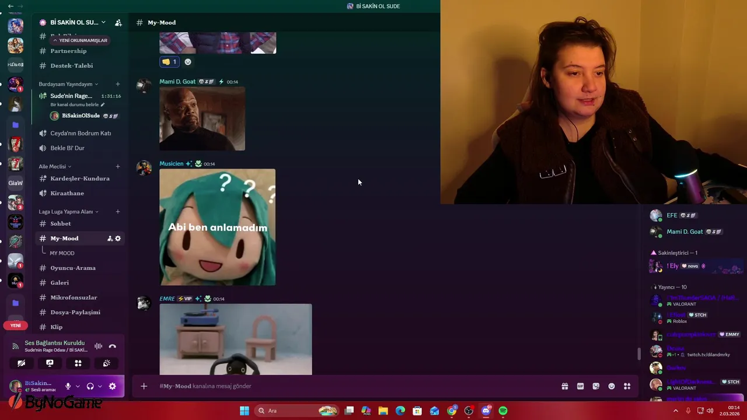Viewport: 747px width, 420px height.
Task: Collapse the Laga Luga Yapma Alanı category
Action: [x=68, y=212]
